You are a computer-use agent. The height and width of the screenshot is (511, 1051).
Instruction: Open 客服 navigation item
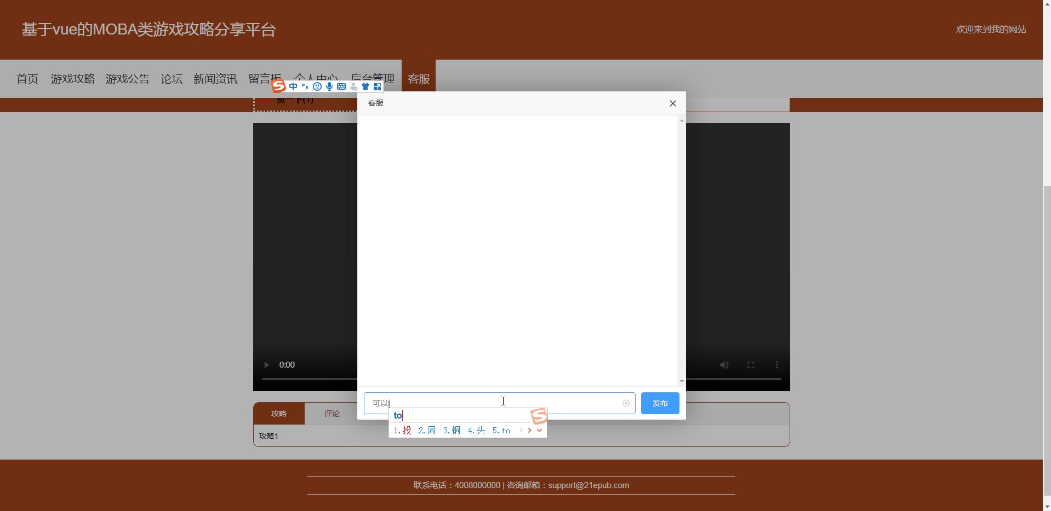419,79
